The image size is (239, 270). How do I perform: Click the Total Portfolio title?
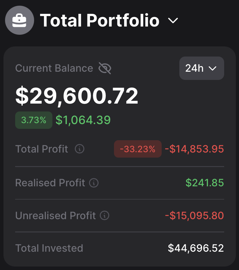99,21
